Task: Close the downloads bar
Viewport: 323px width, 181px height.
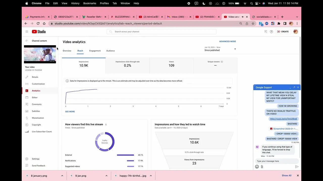Action: (298, 175)
